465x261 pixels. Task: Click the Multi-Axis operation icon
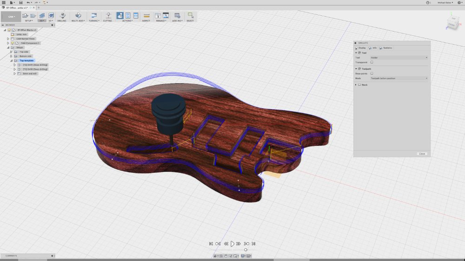[78, 15]
